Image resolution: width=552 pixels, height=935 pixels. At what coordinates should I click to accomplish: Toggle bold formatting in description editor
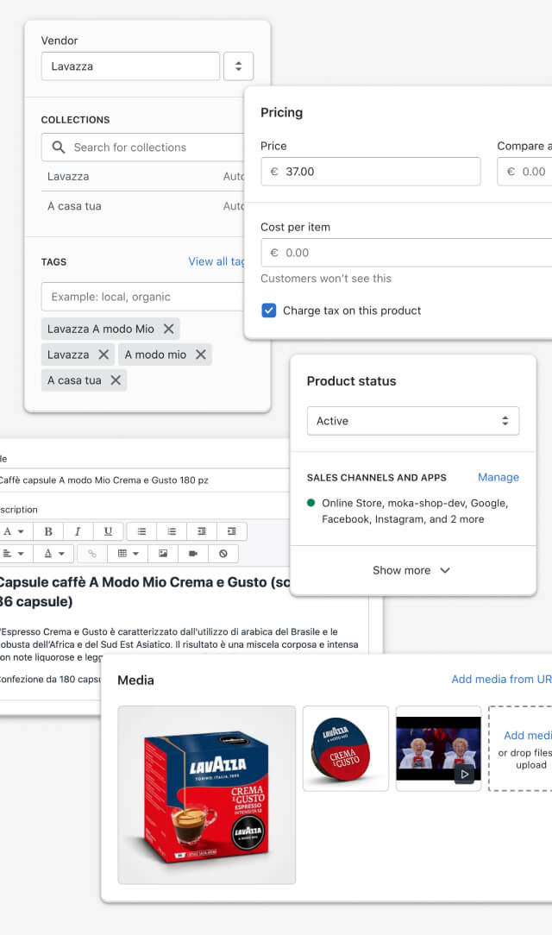click(x=48, y=531)
